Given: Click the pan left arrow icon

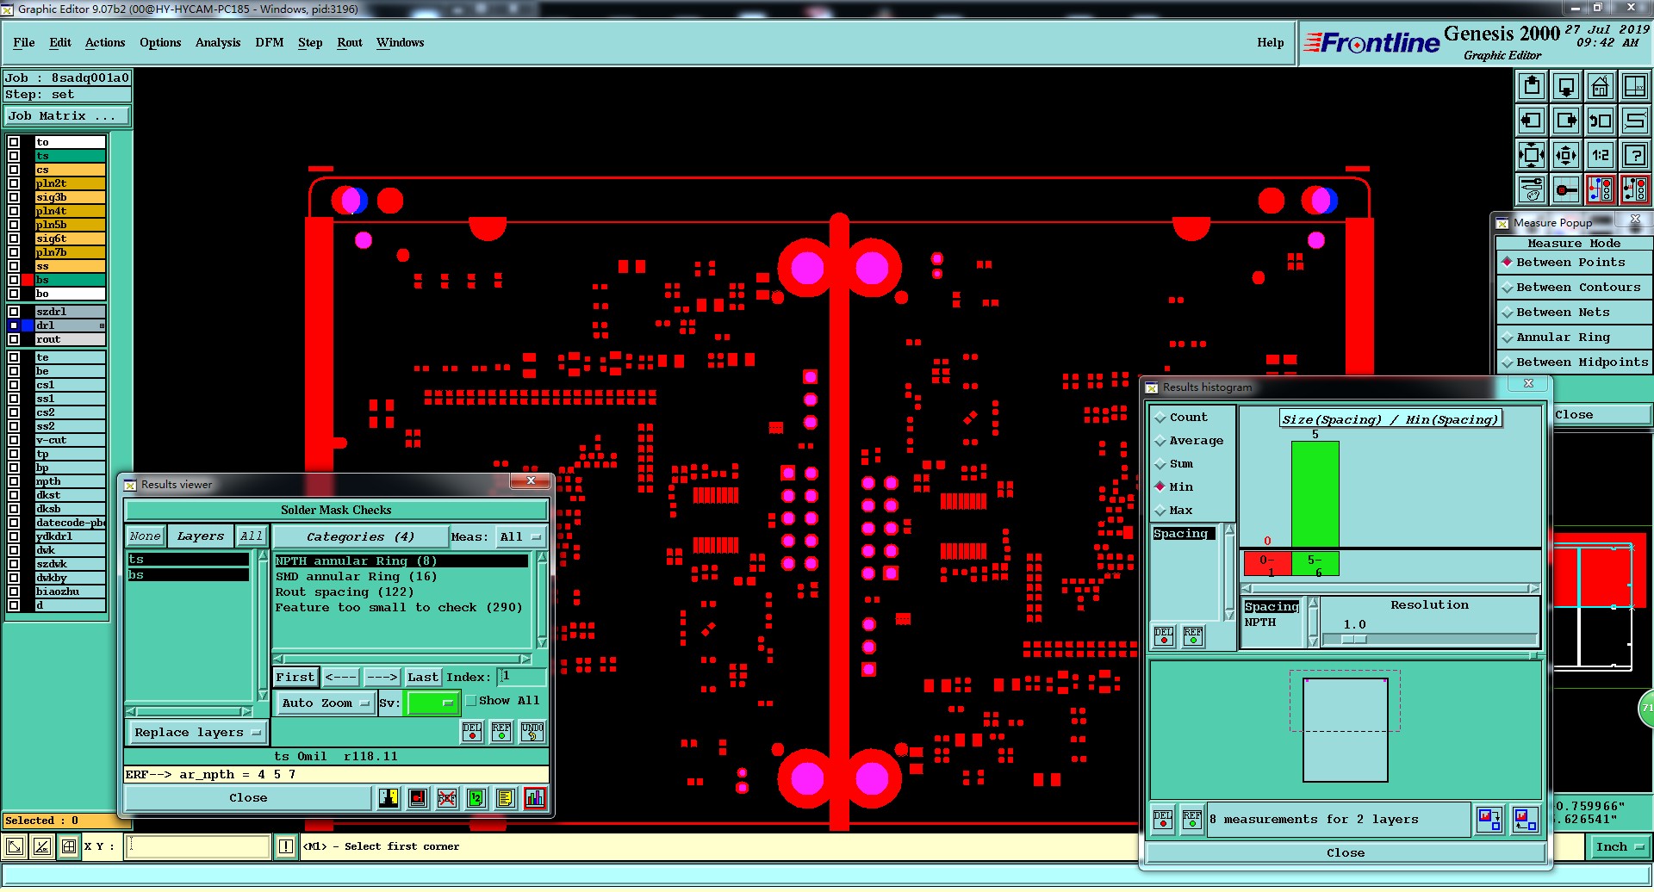Looking at the screenshot, I should tap(1532, 121).
